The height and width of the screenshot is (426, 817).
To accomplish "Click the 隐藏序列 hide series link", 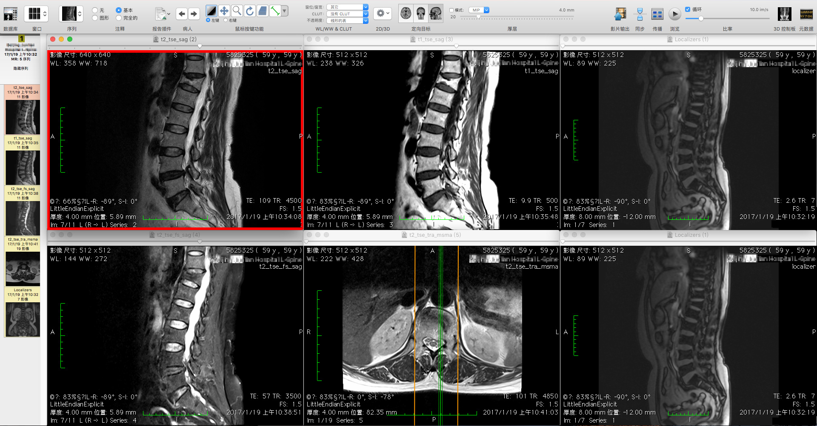I will point(20,68).
